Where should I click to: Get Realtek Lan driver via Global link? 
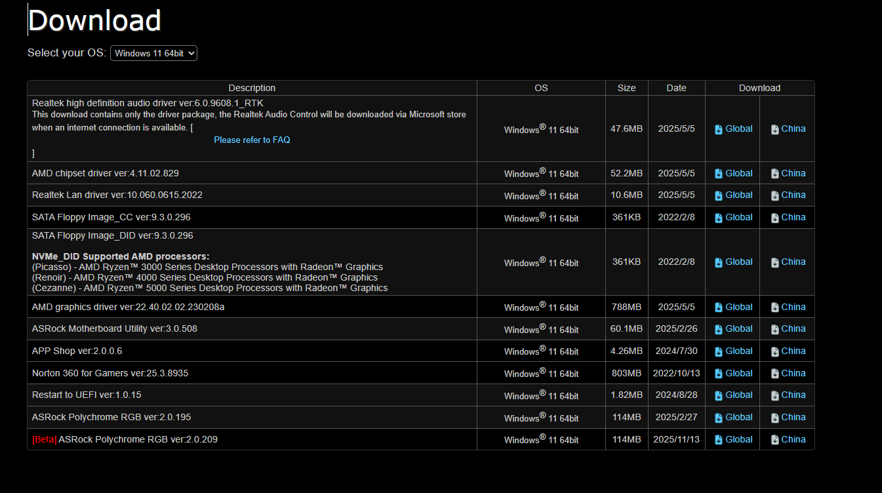click(733, 195)
